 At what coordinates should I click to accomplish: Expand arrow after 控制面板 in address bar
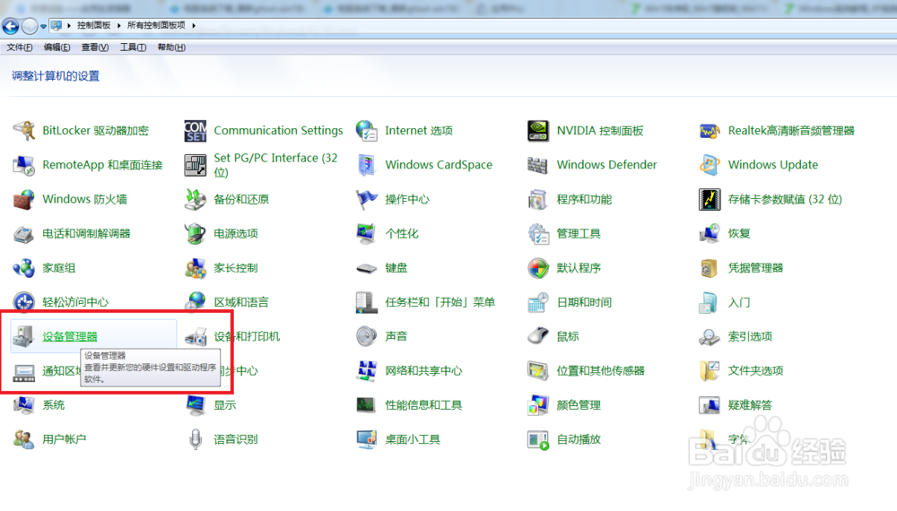(119, 26)
